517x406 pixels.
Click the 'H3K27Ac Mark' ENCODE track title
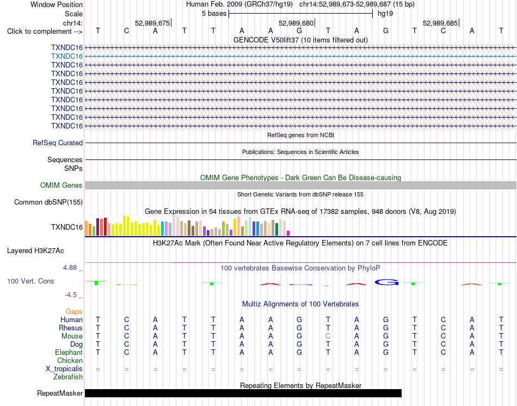pos(300,243)
